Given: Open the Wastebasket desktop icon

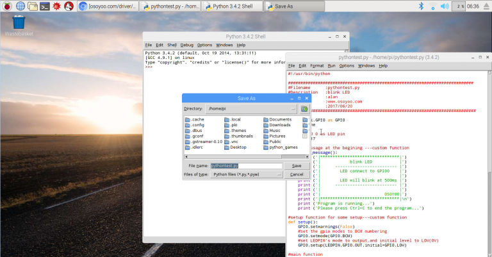Looking at the screenshot, I should pyautogui.click(x=19, y=23).
